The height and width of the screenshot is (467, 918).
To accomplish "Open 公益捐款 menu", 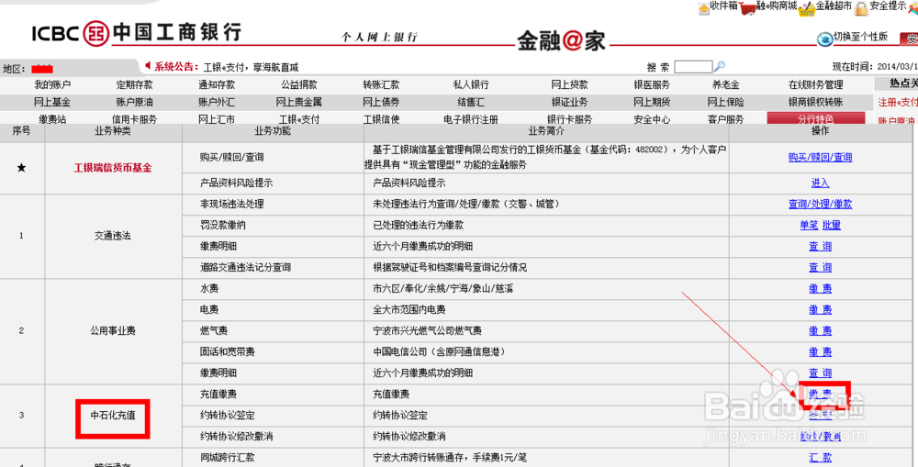I will point(299,84).
